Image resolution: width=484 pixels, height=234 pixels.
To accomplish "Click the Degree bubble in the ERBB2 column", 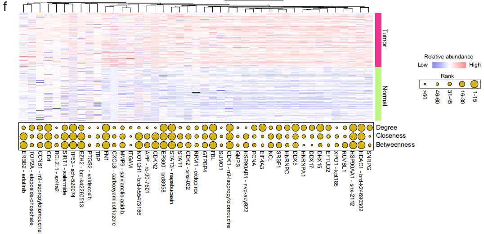I will (x=23, y=127).
